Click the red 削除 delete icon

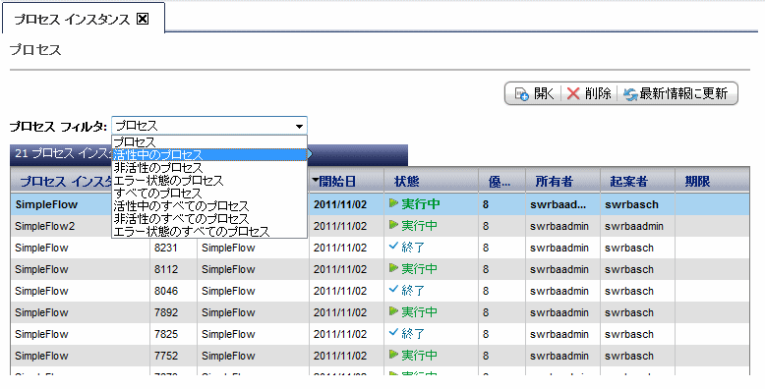[x=573, y=93]
